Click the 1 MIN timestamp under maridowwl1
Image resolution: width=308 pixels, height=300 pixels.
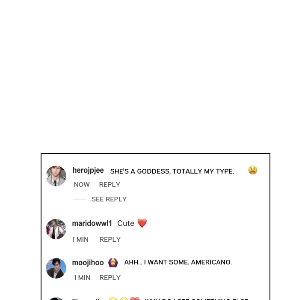coord(80,240)
